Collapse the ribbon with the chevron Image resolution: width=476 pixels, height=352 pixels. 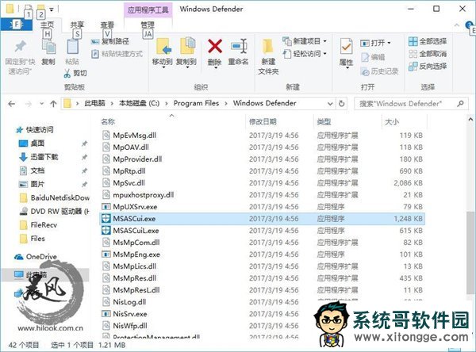tap(457, 25)
